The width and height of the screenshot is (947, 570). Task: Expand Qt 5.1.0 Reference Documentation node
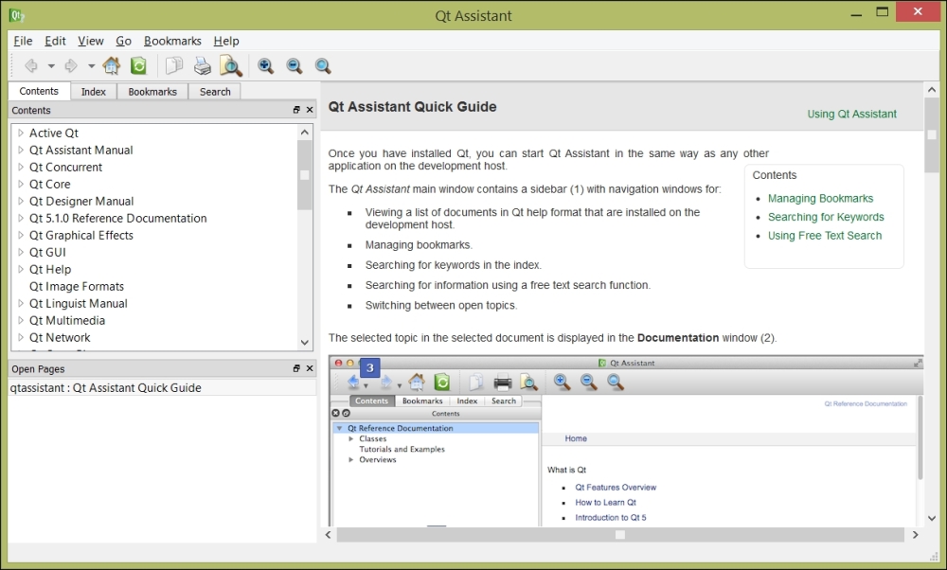(x=21, y=218)
